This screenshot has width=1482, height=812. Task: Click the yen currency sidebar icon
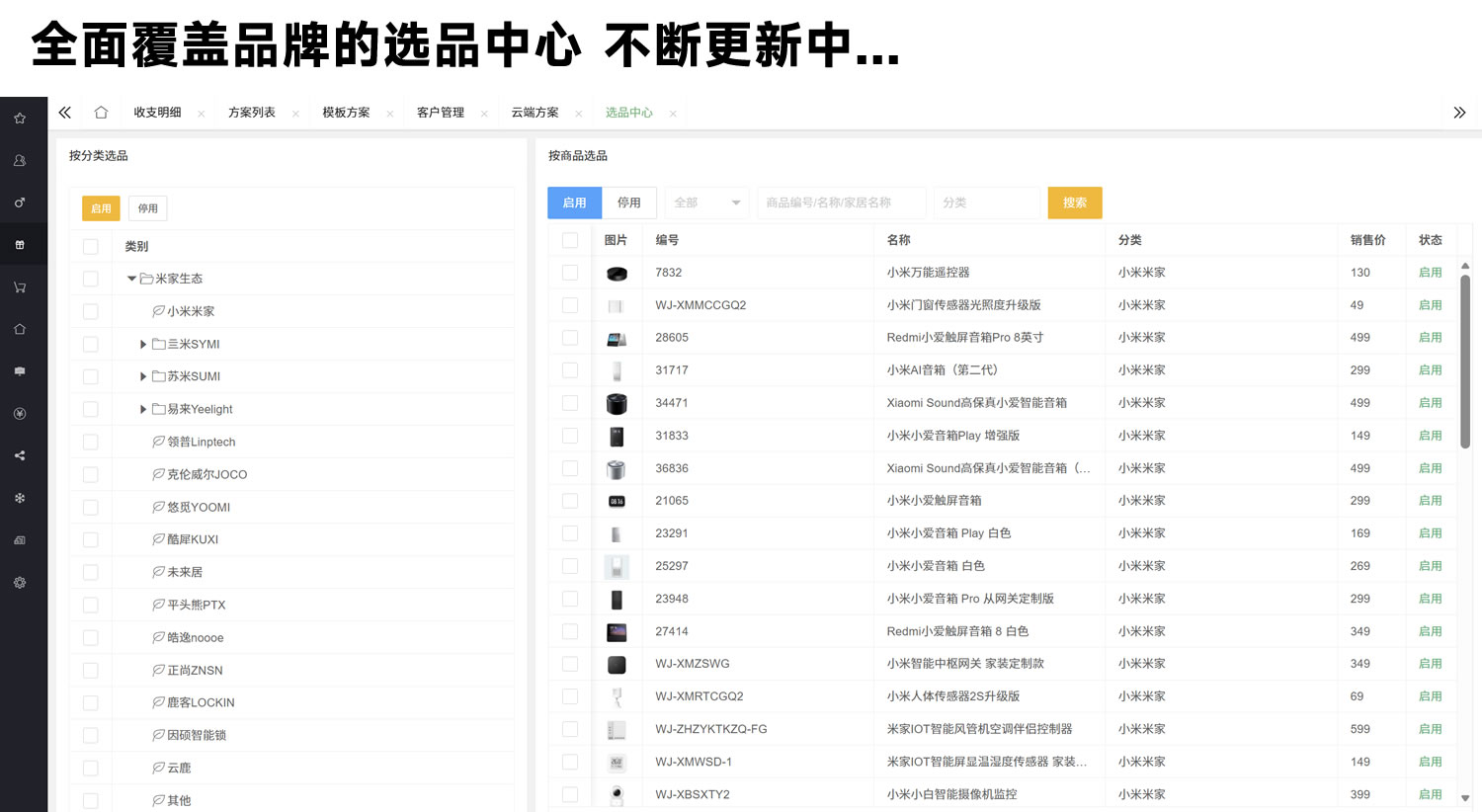point(20,414)
